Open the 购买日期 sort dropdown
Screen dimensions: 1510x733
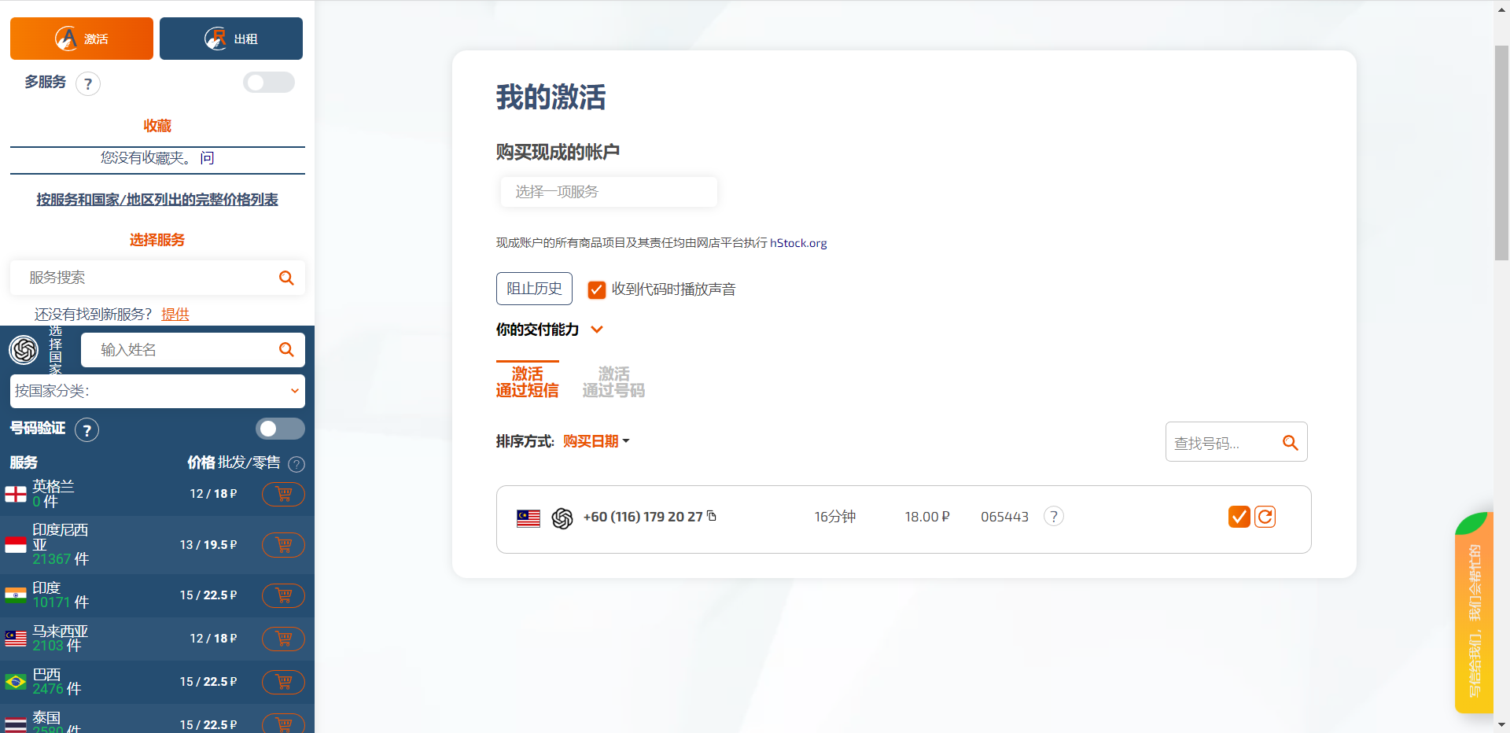596,441
